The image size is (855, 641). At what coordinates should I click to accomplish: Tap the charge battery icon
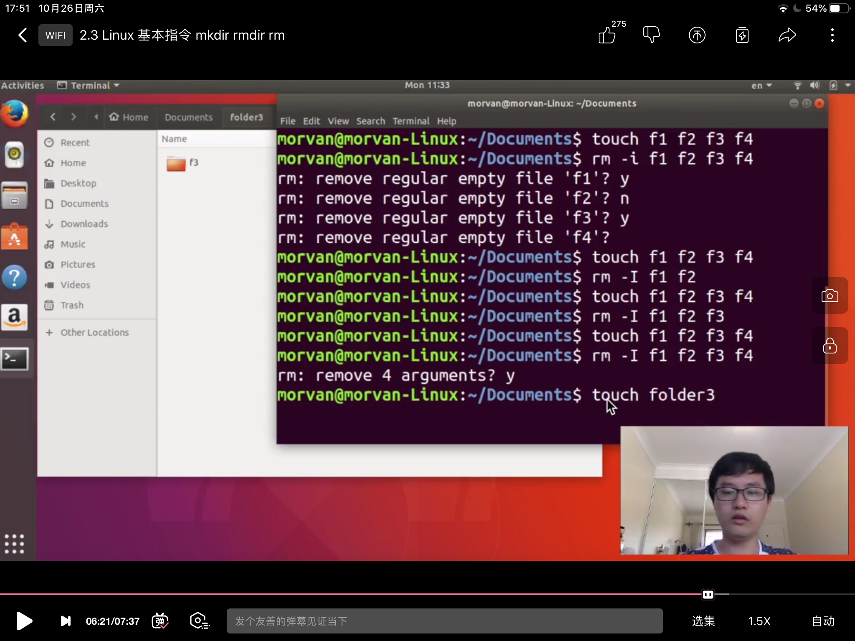tap(742, 35)
